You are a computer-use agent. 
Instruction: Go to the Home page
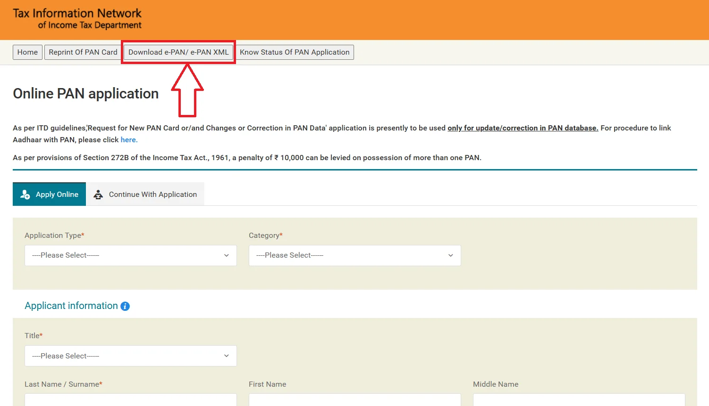point(27,52)
